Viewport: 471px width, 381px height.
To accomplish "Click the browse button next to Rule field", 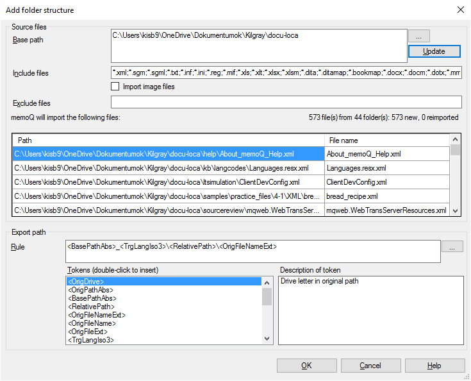I will point(452,246).
